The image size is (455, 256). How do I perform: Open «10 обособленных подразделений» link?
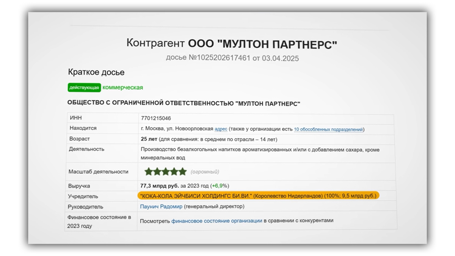coord(328,129)
